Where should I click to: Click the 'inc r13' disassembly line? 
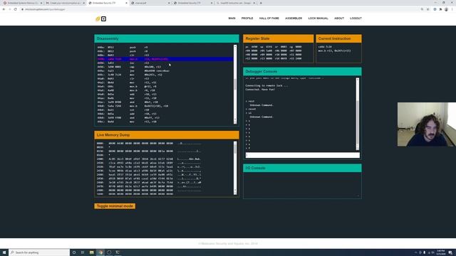click(x=165, y=63)
